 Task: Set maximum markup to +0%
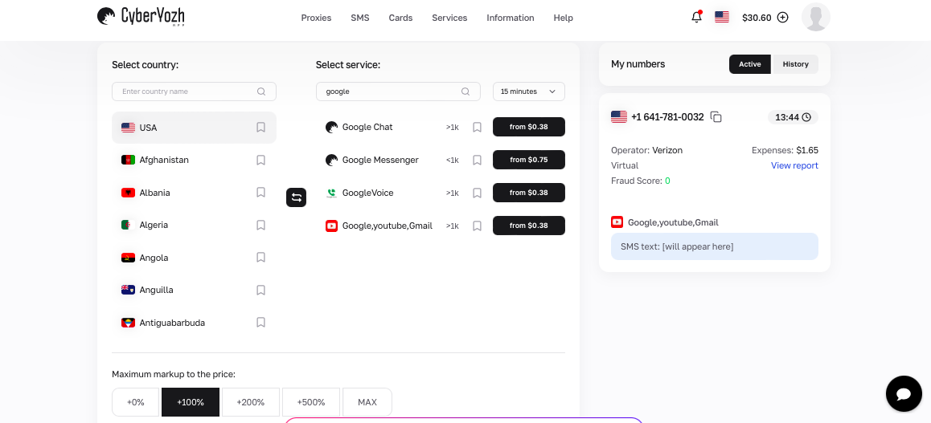(135, 402)
